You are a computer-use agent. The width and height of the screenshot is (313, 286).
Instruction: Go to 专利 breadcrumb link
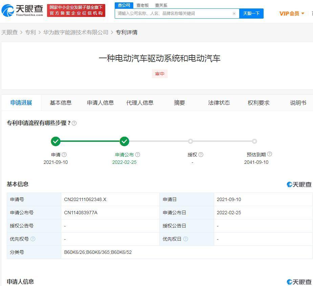click(x=30, y=32)
